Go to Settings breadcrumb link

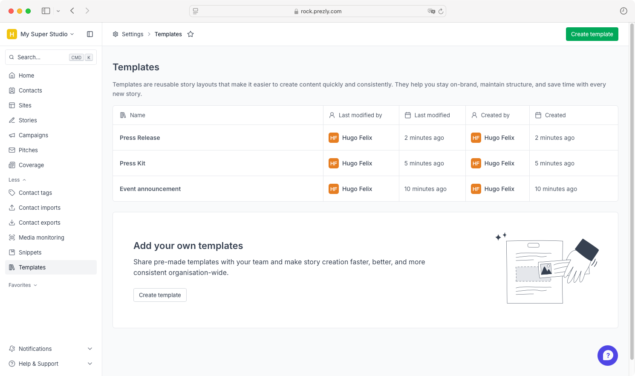(x=133, y=34)
